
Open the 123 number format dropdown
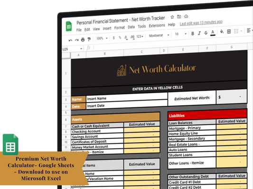pyautogui.click(x=140, y=36)
